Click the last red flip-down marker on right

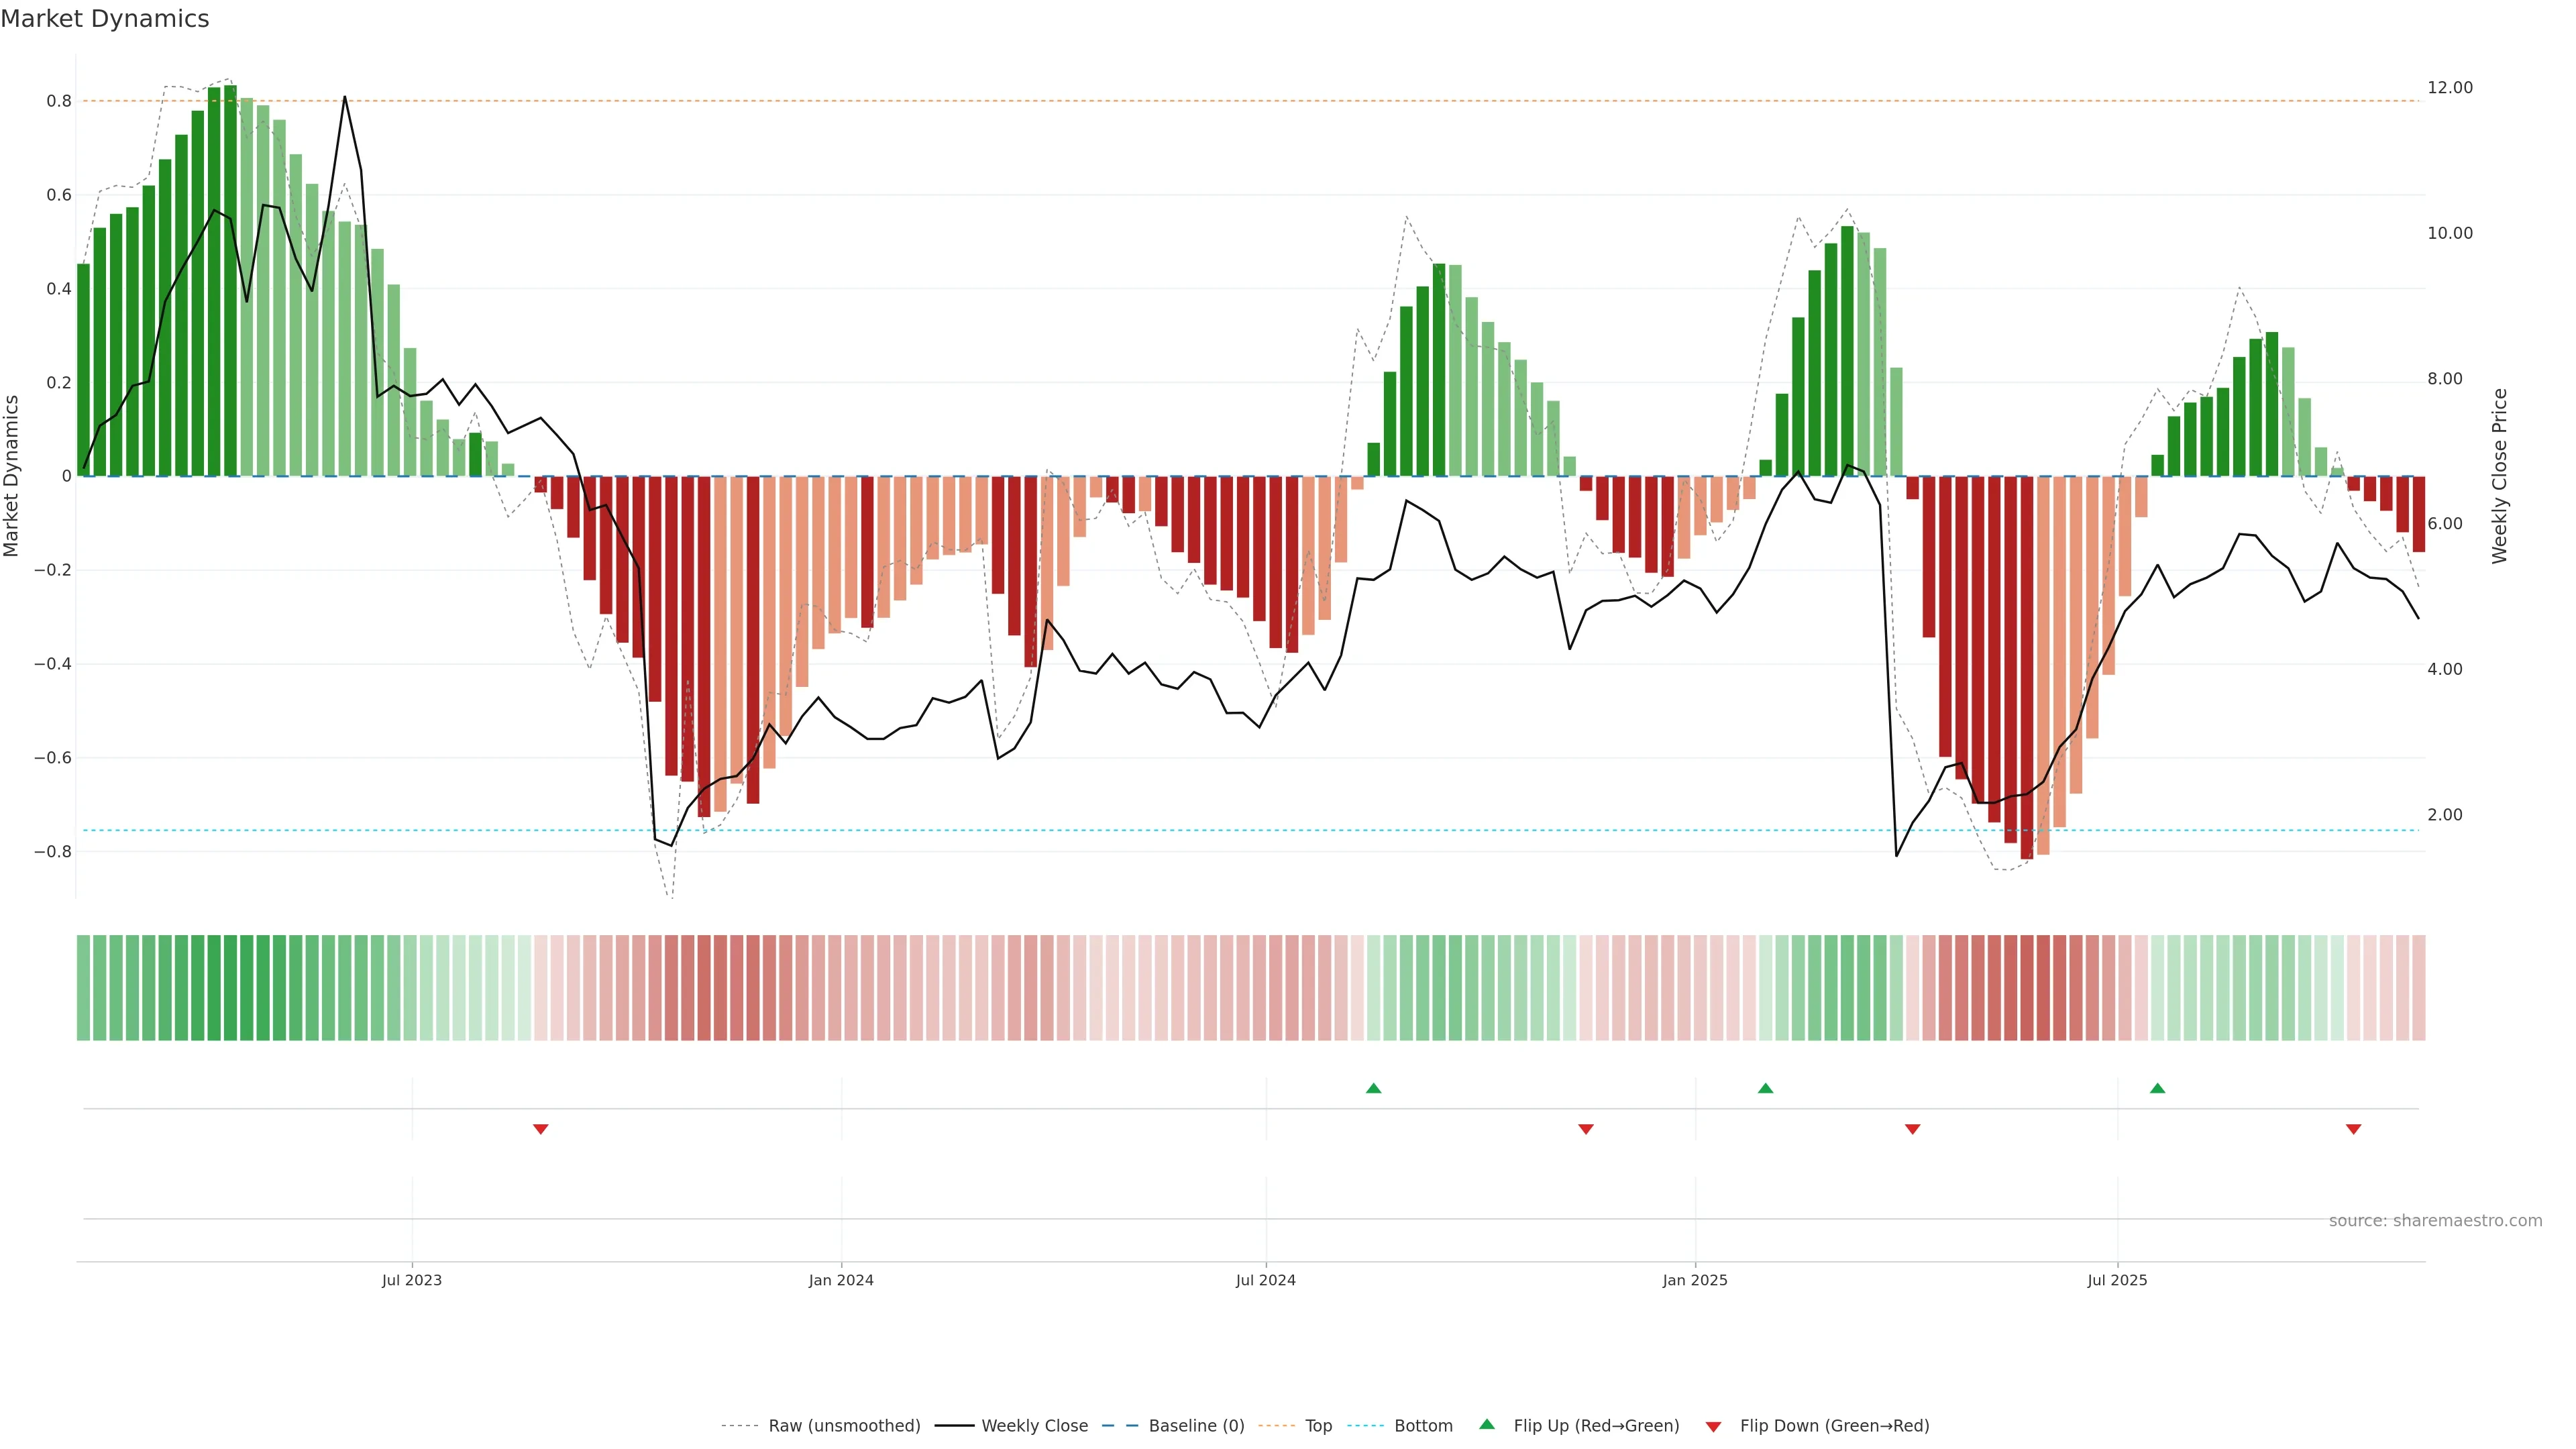[2353, 1129]
